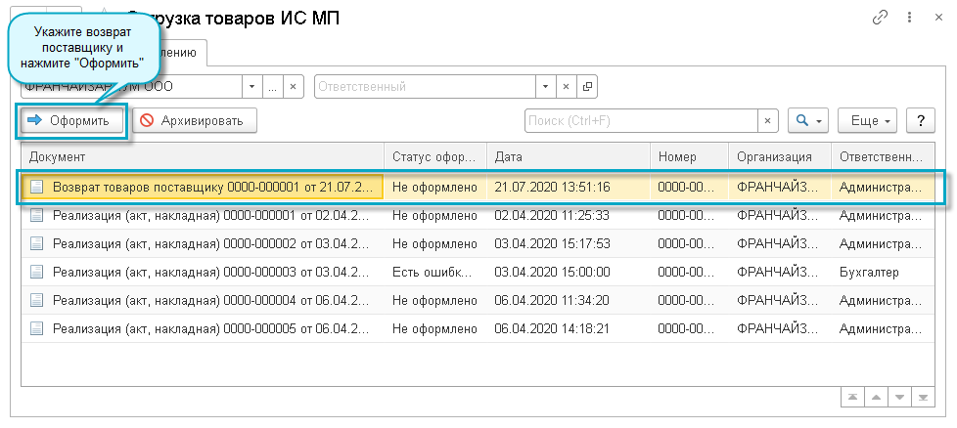Clear the search field with its X button
Image resolution: width=957 pixels, height=428 pixels.
click(x=769, y=120)
